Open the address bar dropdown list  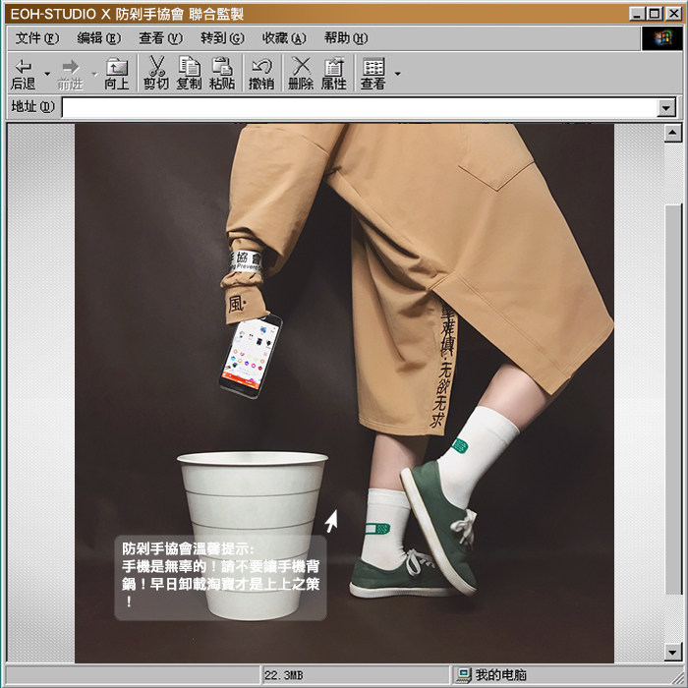point(667,107)
